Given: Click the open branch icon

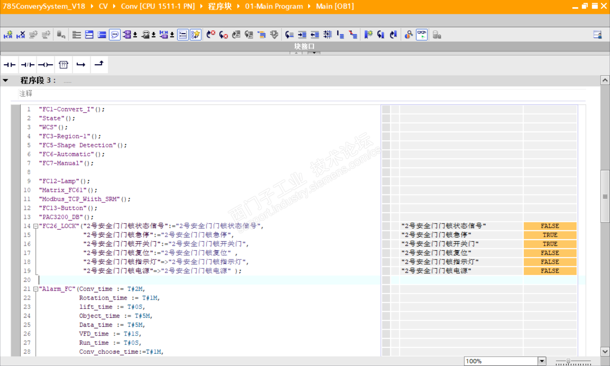Looking at the screenshot, I should click(x=81, y=65).
